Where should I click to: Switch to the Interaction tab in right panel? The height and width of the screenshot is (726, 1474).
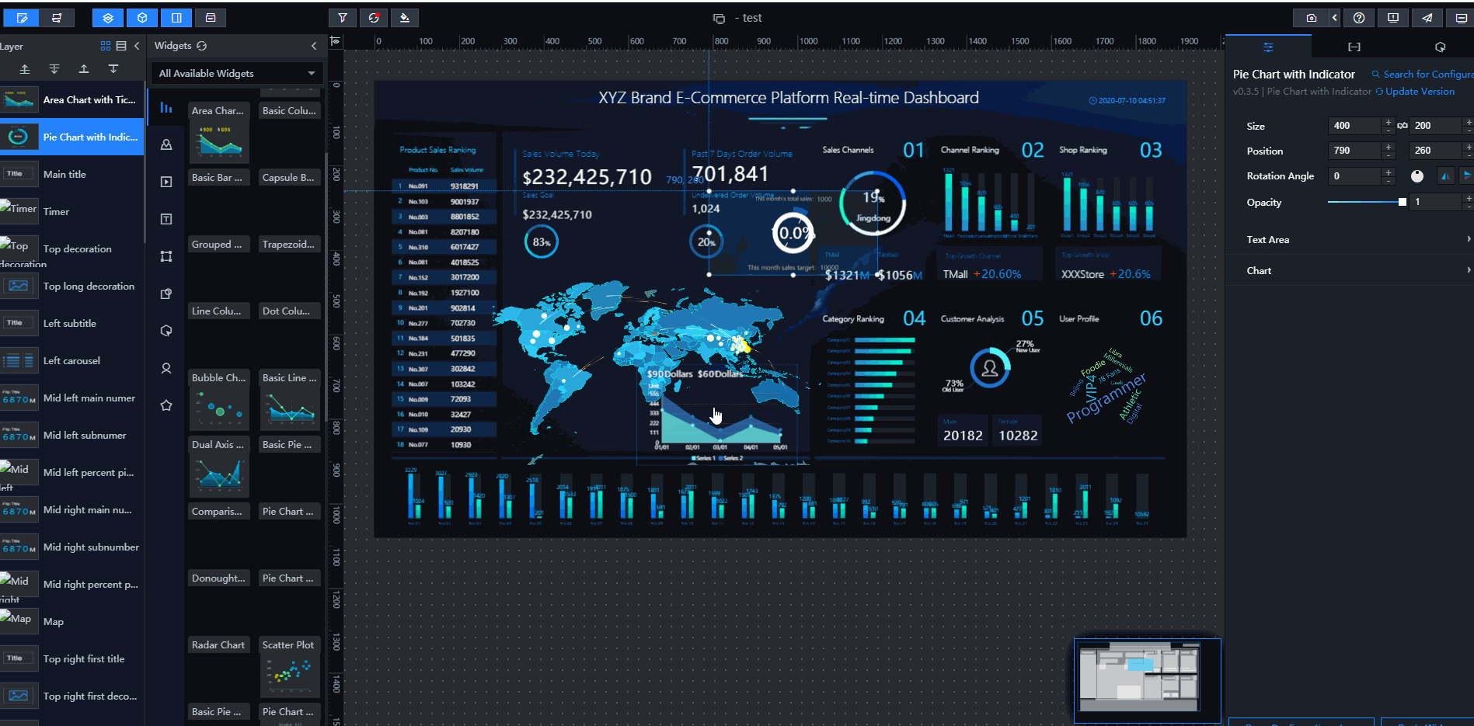(1440, 47)
